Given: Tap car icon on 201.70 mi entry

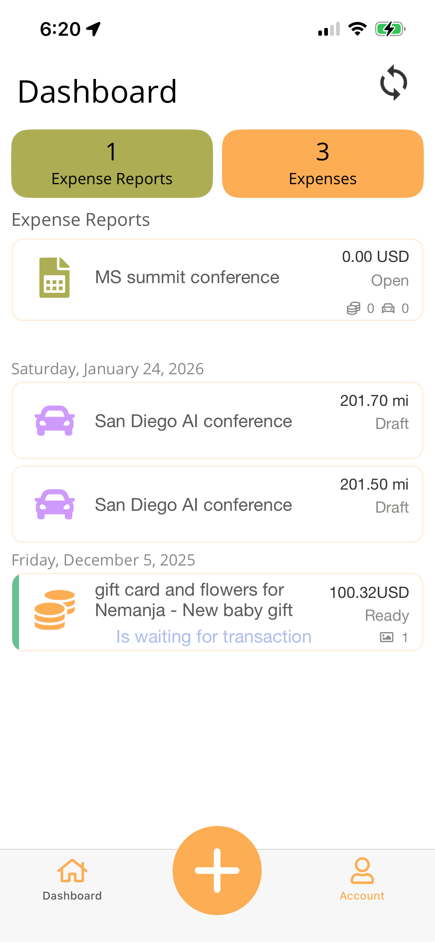Looking at the screenshot, I should 55,420.
